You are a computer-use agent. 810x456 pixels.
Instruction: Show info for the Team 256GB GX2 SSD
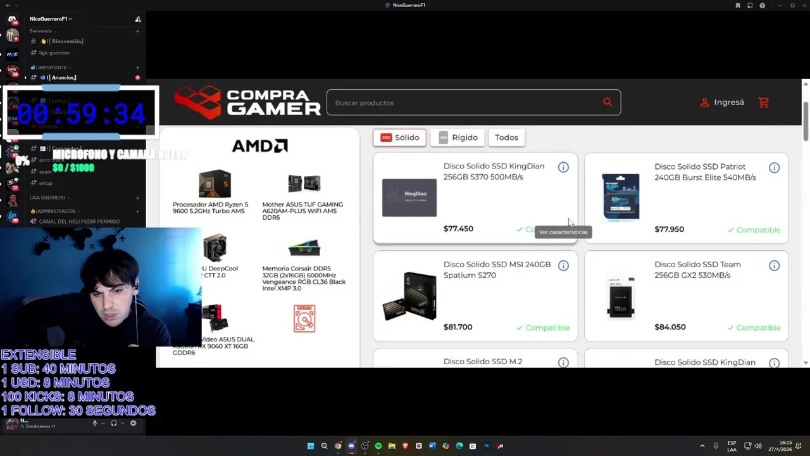coord(774,265)
